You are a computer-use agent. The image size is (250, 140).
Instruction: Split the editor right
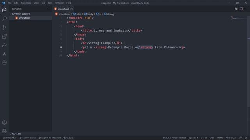(241, 9)
